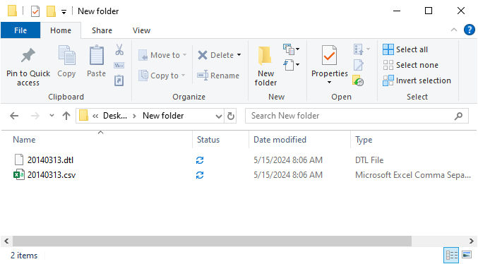The width and height of the screenshot is (478, 264).
Task: Click sync status icon of 20140313.dtl
Action: 200,160
